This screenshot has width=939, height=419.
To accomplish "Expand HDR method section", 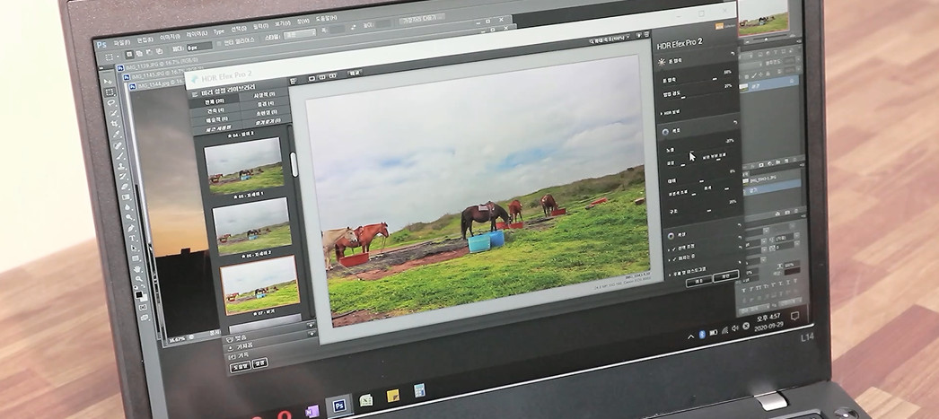I will pos(671,114).
